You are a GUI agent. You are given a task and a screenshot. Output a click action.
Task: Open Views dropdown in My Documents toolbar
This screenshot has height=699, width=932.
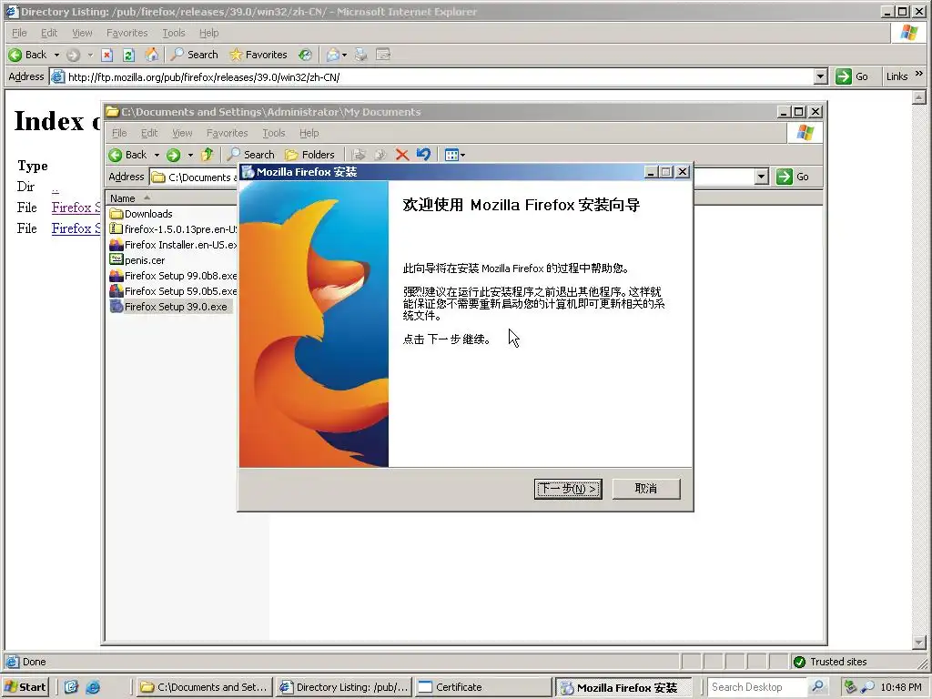455,155
